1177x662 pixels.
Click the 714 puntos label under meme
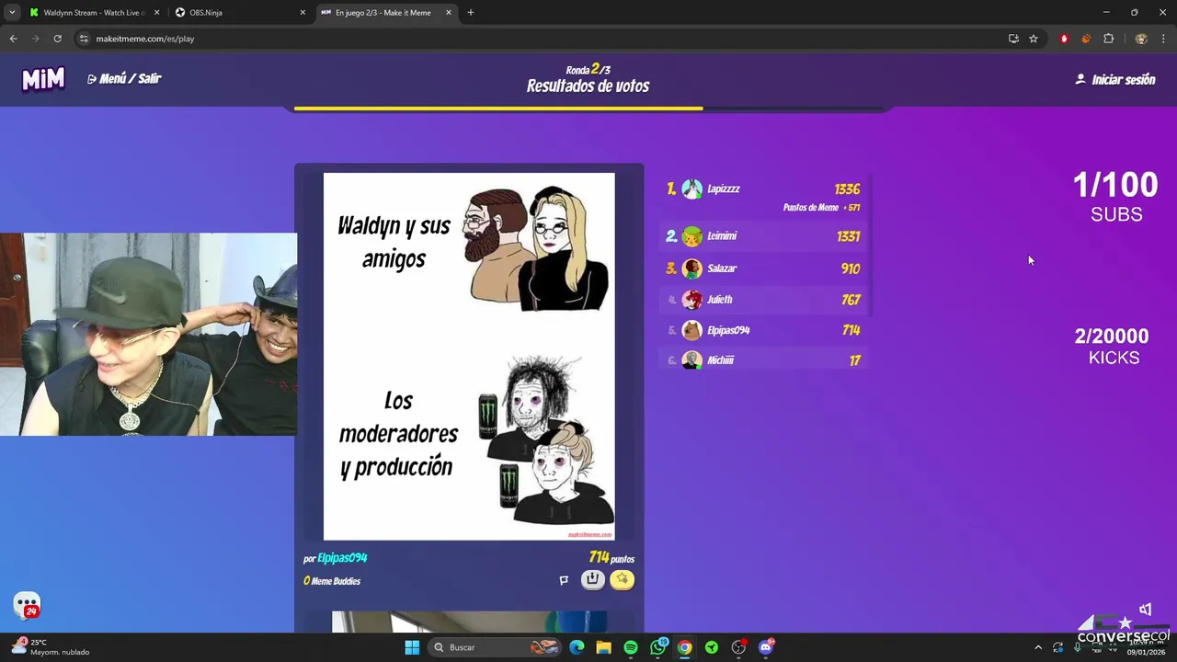611,558
